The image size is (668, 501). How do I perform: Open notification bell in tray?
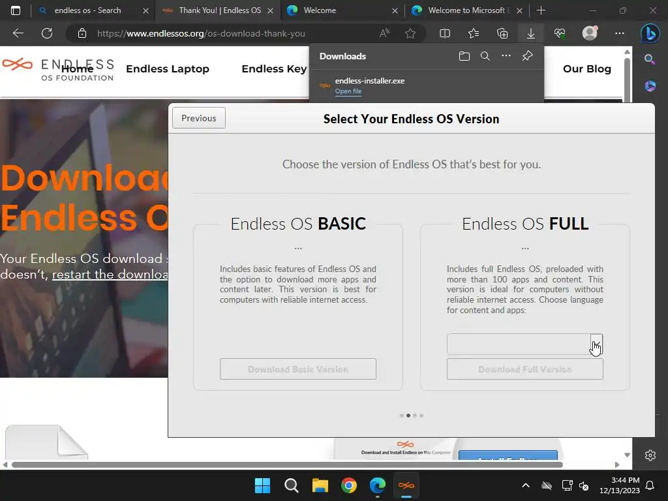[650, 485]
